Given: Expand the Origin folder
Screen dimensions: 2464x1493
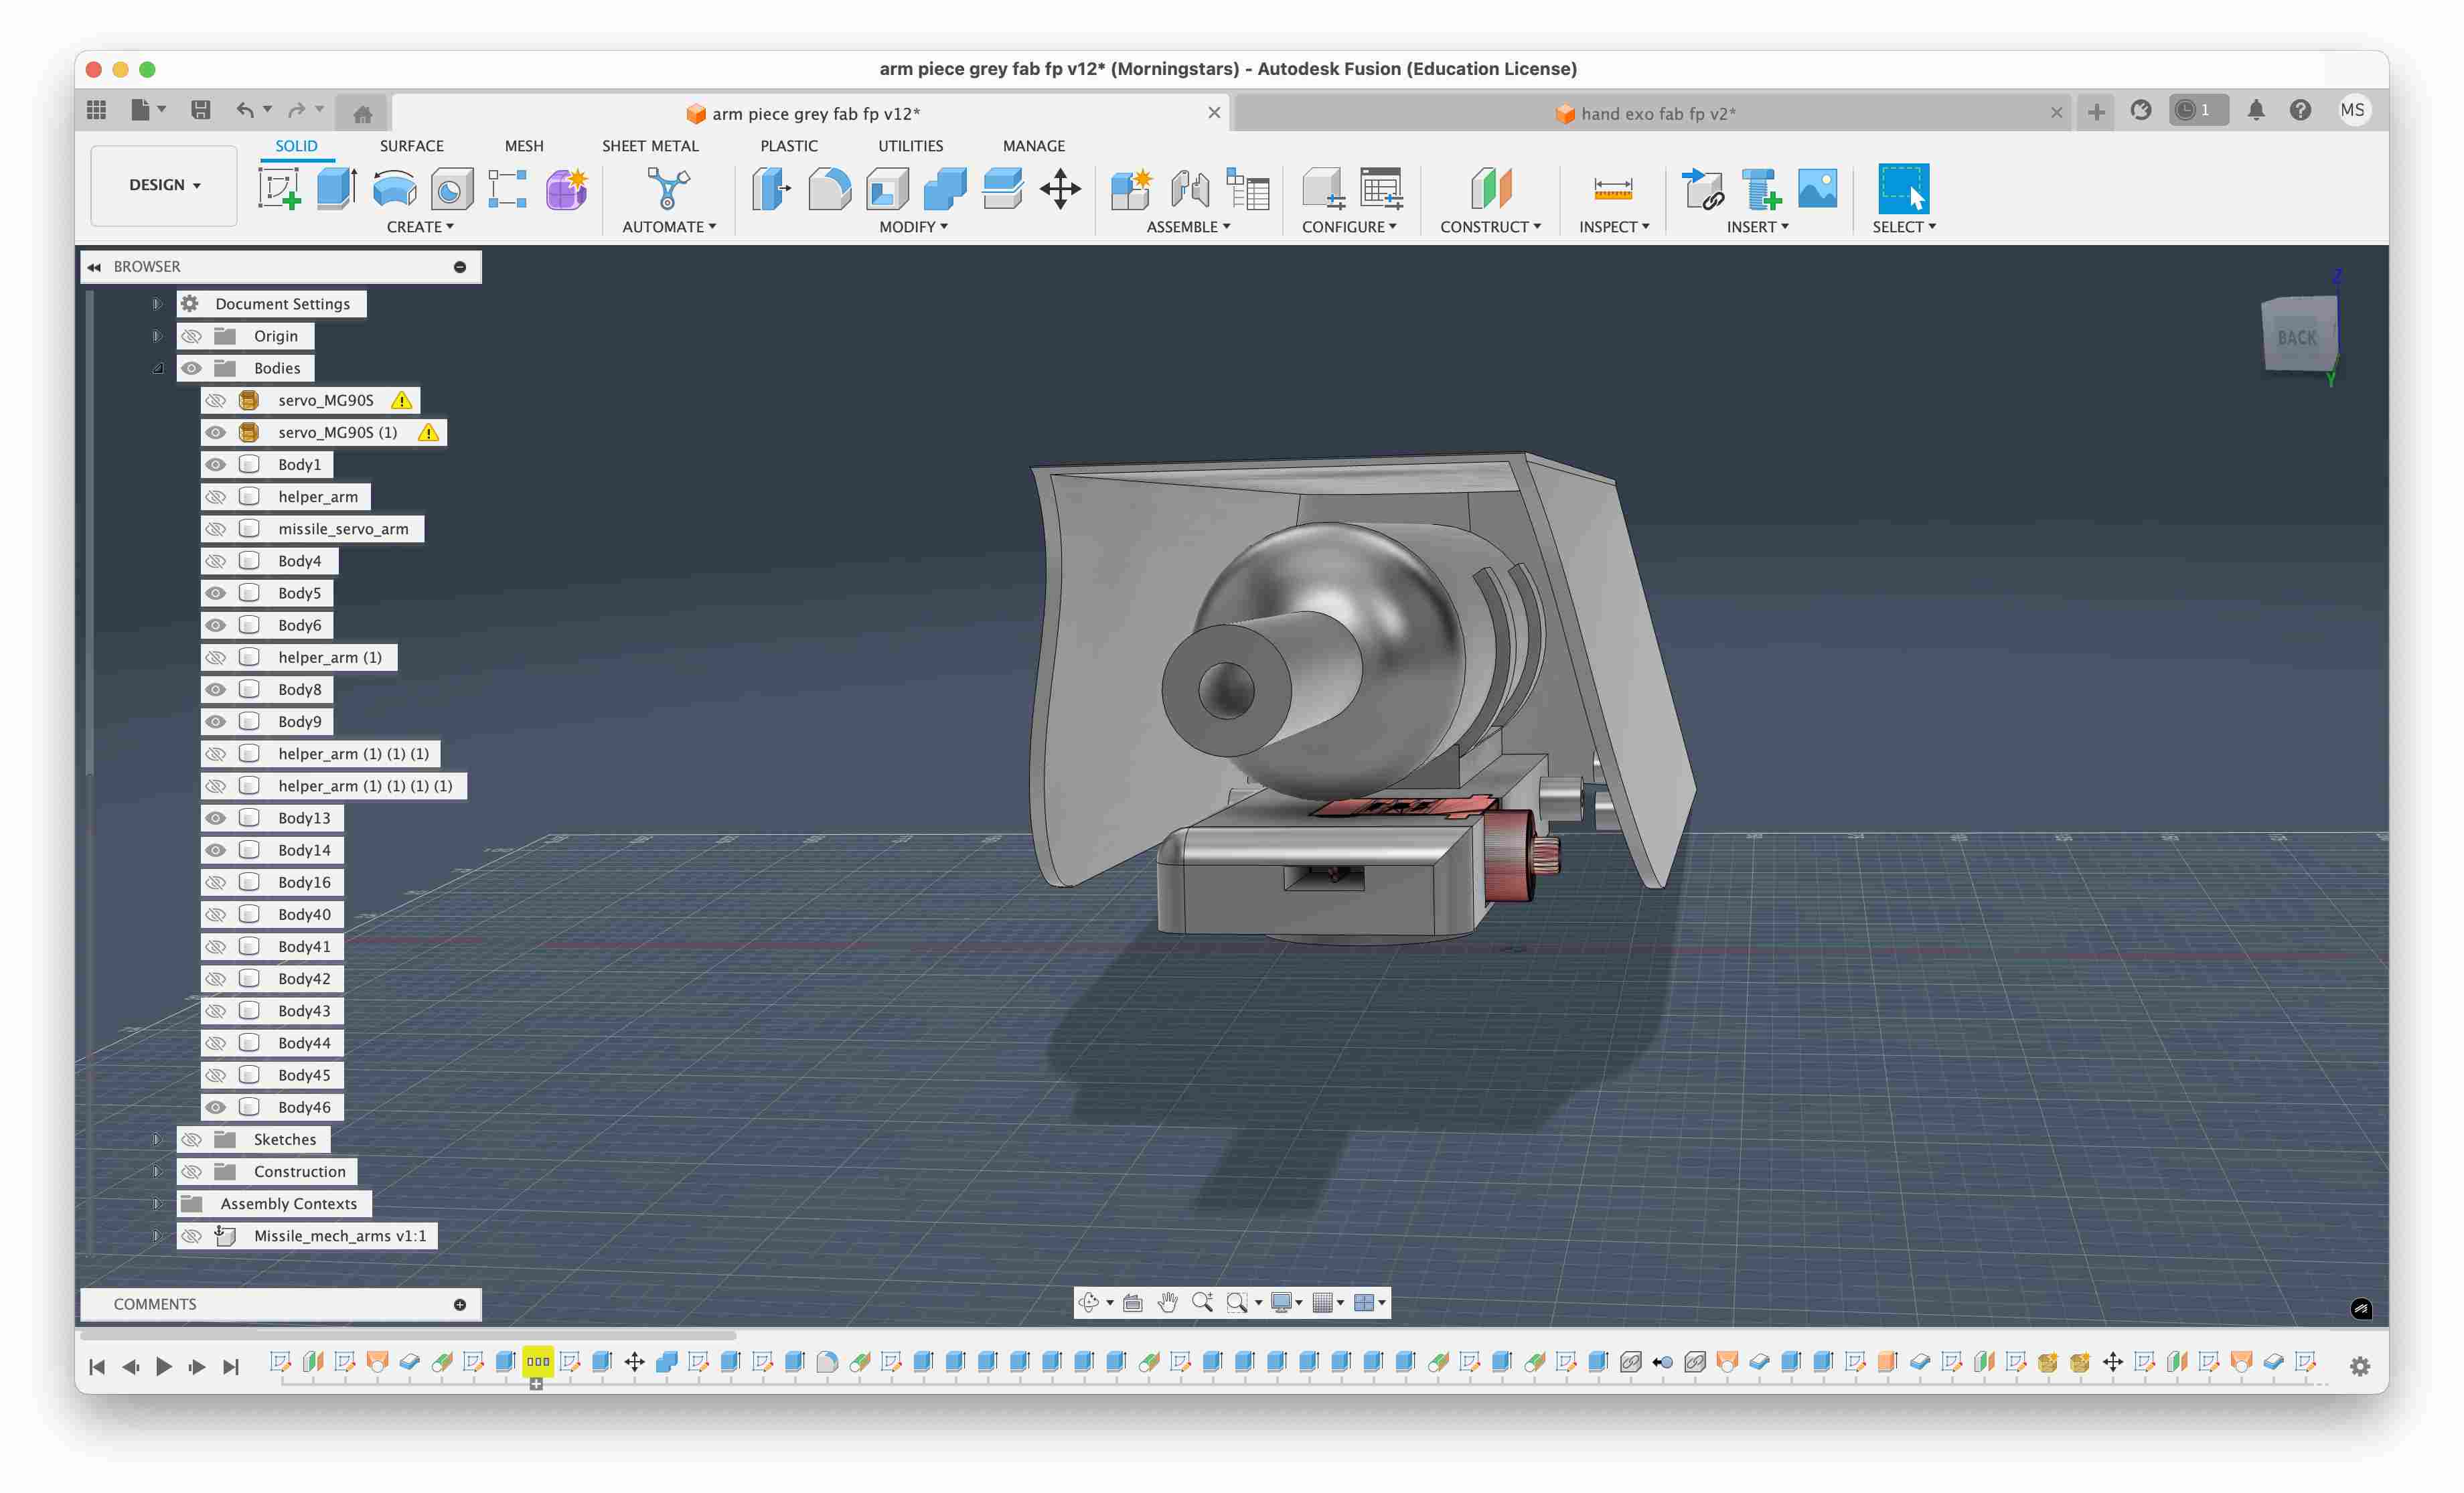Looking at the screenshot, I should 157,336.
